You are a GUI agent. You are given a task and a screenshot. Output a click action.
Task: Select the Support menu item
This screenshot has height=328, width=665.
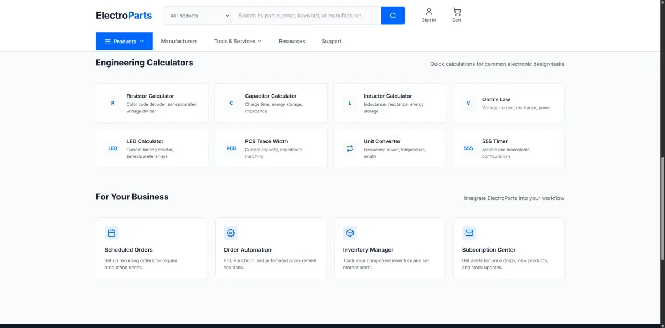(331, 42)
